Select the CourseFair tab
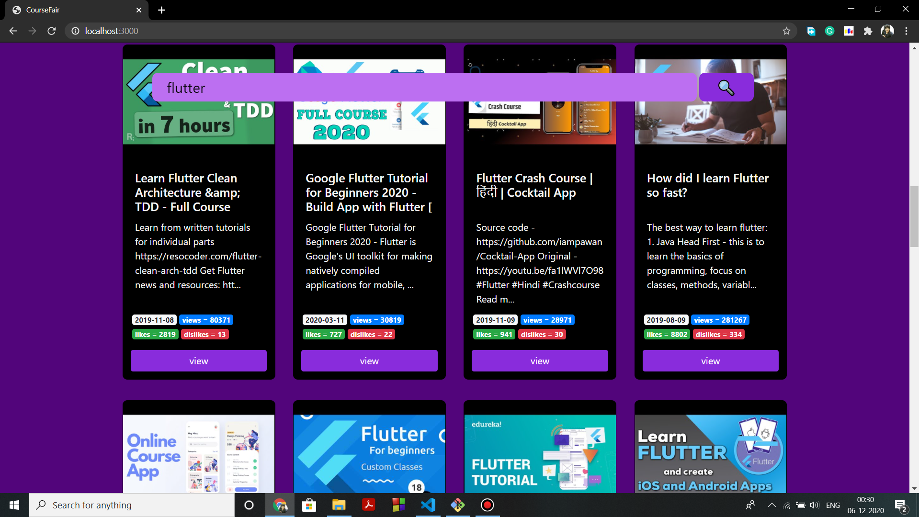919x517 pixels. click(77, 10)
